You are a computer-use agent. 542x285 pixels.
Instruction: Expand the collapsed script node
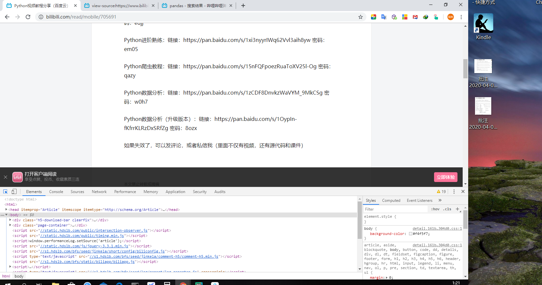(x=10, y=267)
